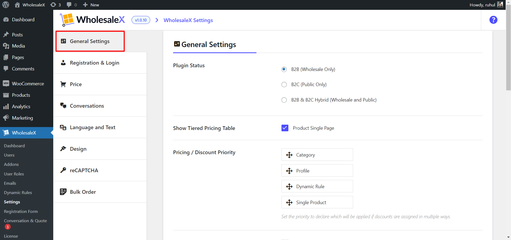Open the User Roles submenu link

click(14, 174)
